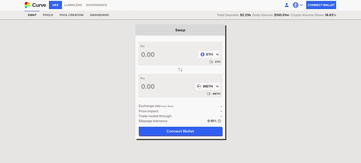Open slippage tolerance gear settings
The image size is (361, 163).
[x=220, y=121]
